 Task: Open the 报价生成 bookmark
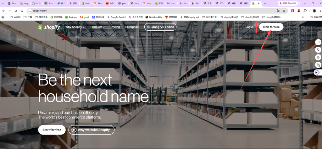[x=98, y=17]
